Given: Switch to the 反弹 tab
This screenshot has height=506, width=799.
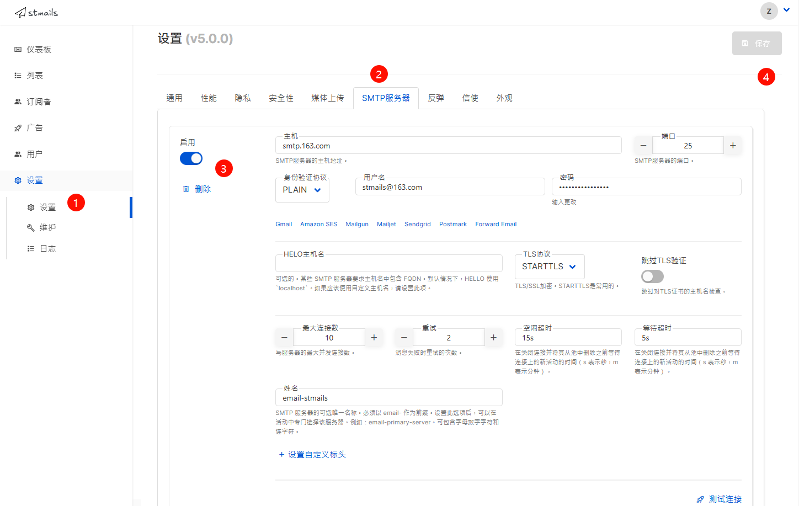Looking at the screenshot, I should pyautogui.click(x=435, y=98).
